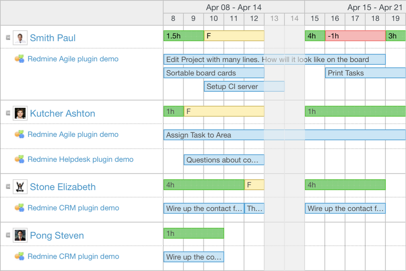
Task: Select day 16 in the date header
Action: pos(335,19)
